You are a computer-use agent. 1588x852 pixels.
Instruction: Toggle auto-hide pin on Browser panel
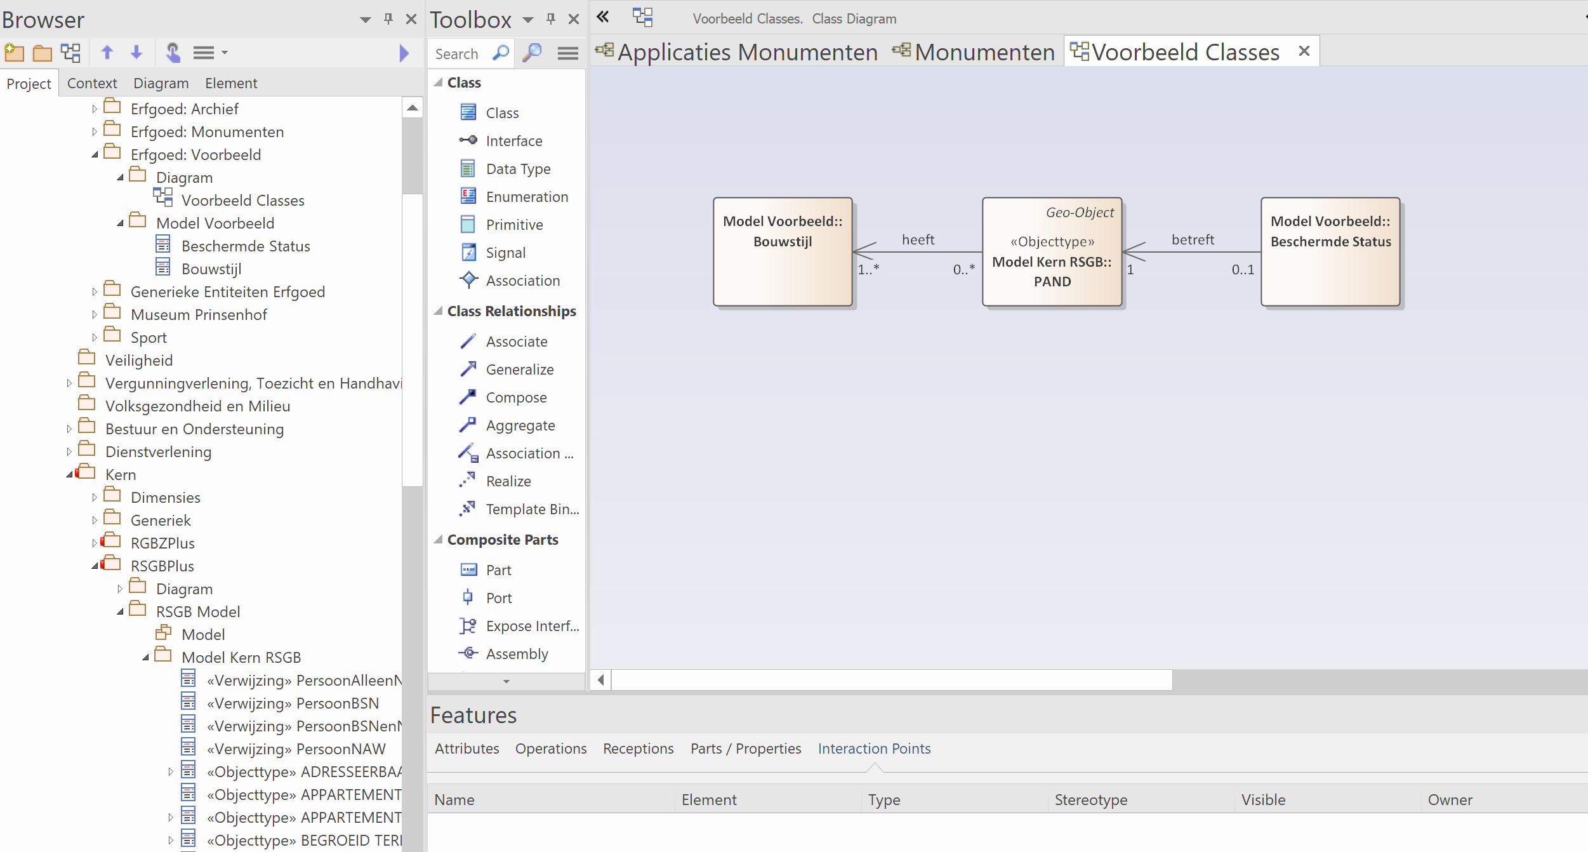click(x=388, y=19)
